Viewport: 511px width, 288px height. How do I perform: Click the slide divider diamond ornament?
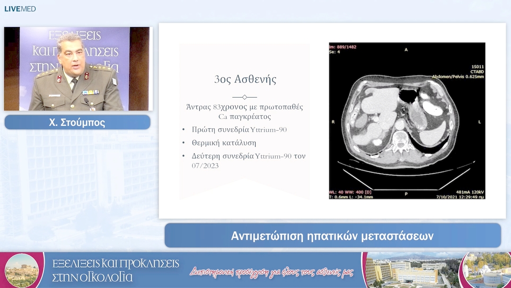tap(245, 97)
